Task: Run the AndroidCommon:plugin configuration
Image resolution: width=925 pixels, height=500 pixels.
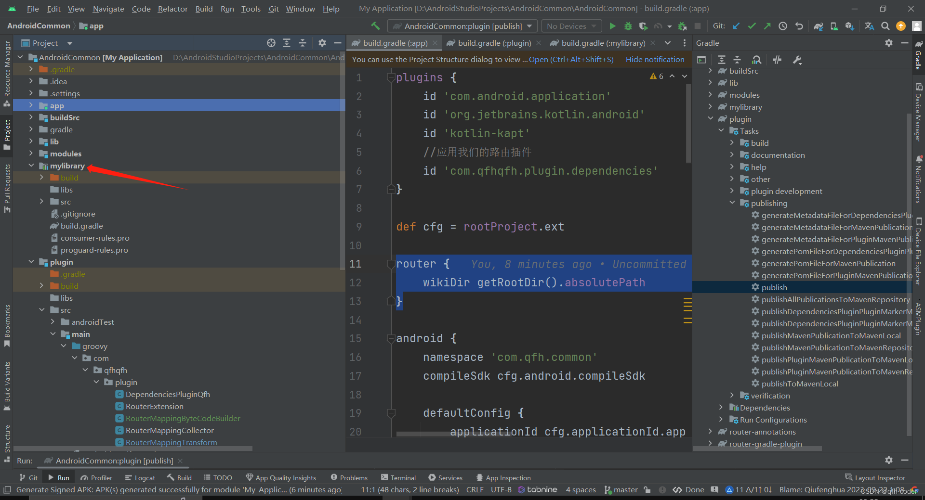Action: pyautogui.click(x=612, y=26)
